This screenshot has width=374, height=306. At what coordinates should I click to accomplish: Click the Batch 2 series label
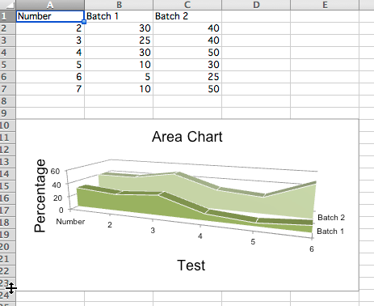[x=331, y=218]
